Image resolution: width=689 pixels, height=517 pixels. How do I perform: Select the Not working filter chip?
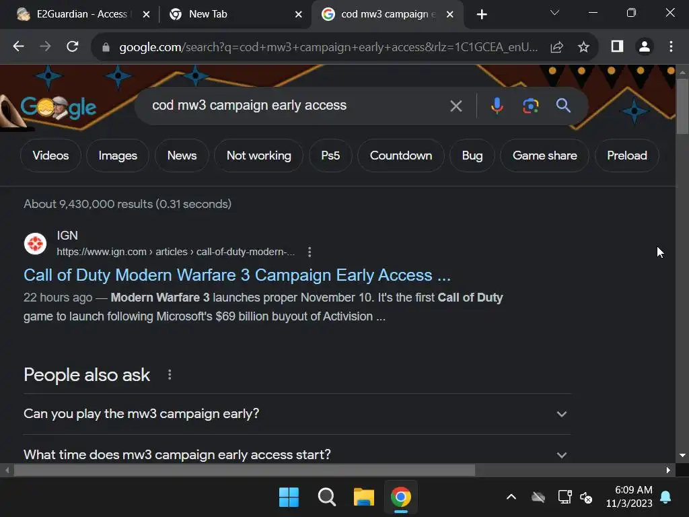click(x=259, y=156)
